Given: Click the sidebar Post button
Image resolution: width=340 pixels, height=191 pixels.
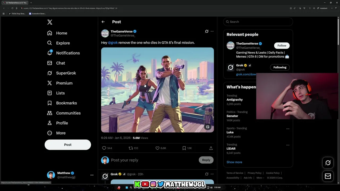Looking at the screenshot, I should (68, 145).
